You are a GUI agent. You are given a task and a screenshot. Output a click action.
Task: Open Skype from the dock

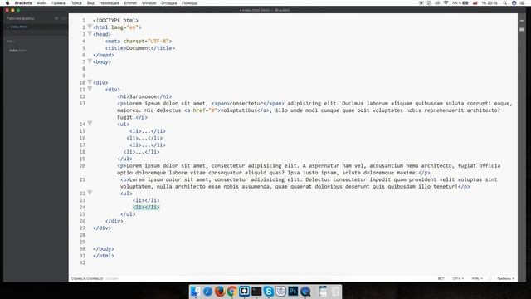tap(269, 292)
